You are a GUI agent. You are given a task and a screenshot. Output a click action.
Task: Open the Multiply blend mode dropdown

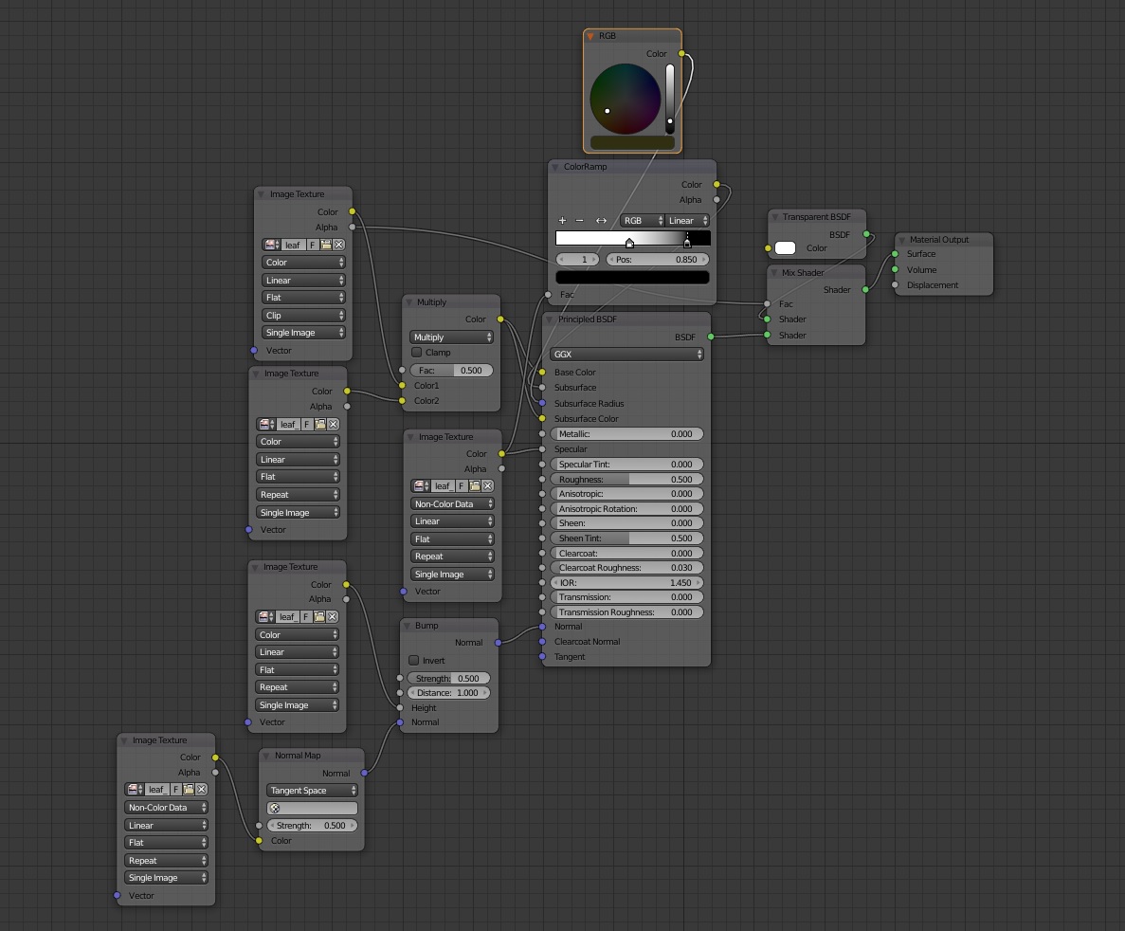[451, 337]
